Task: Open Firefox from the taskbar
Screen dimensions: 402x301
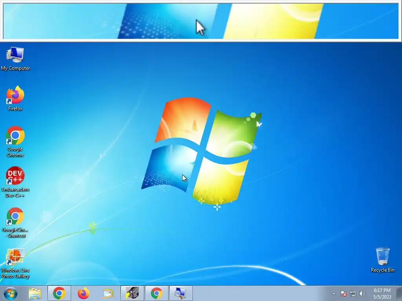Action: point(84,293)
